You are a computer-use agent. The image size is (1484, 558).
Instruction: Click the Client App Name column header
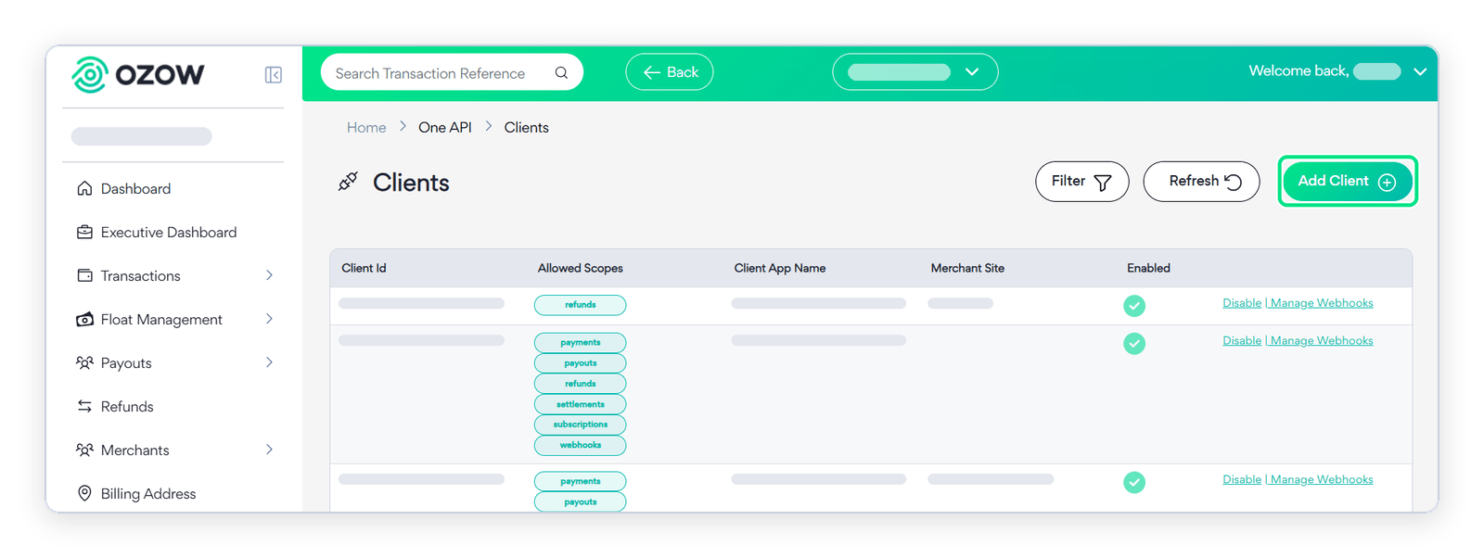pyautogui.click(x=780, y=268)
